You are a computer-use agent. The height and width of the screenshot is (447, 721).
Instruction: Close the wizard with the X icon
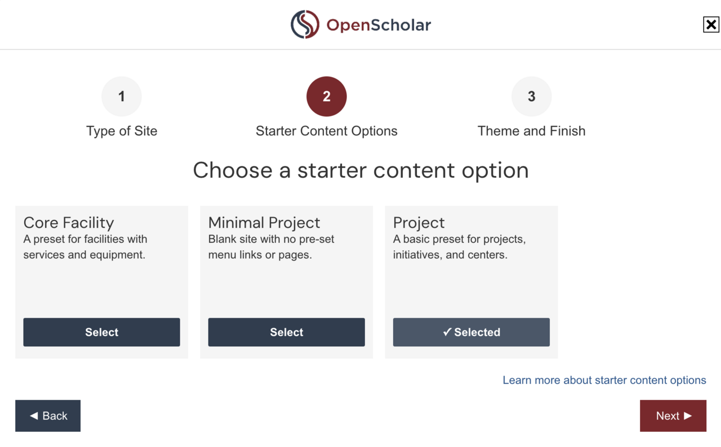coord(711,25)
